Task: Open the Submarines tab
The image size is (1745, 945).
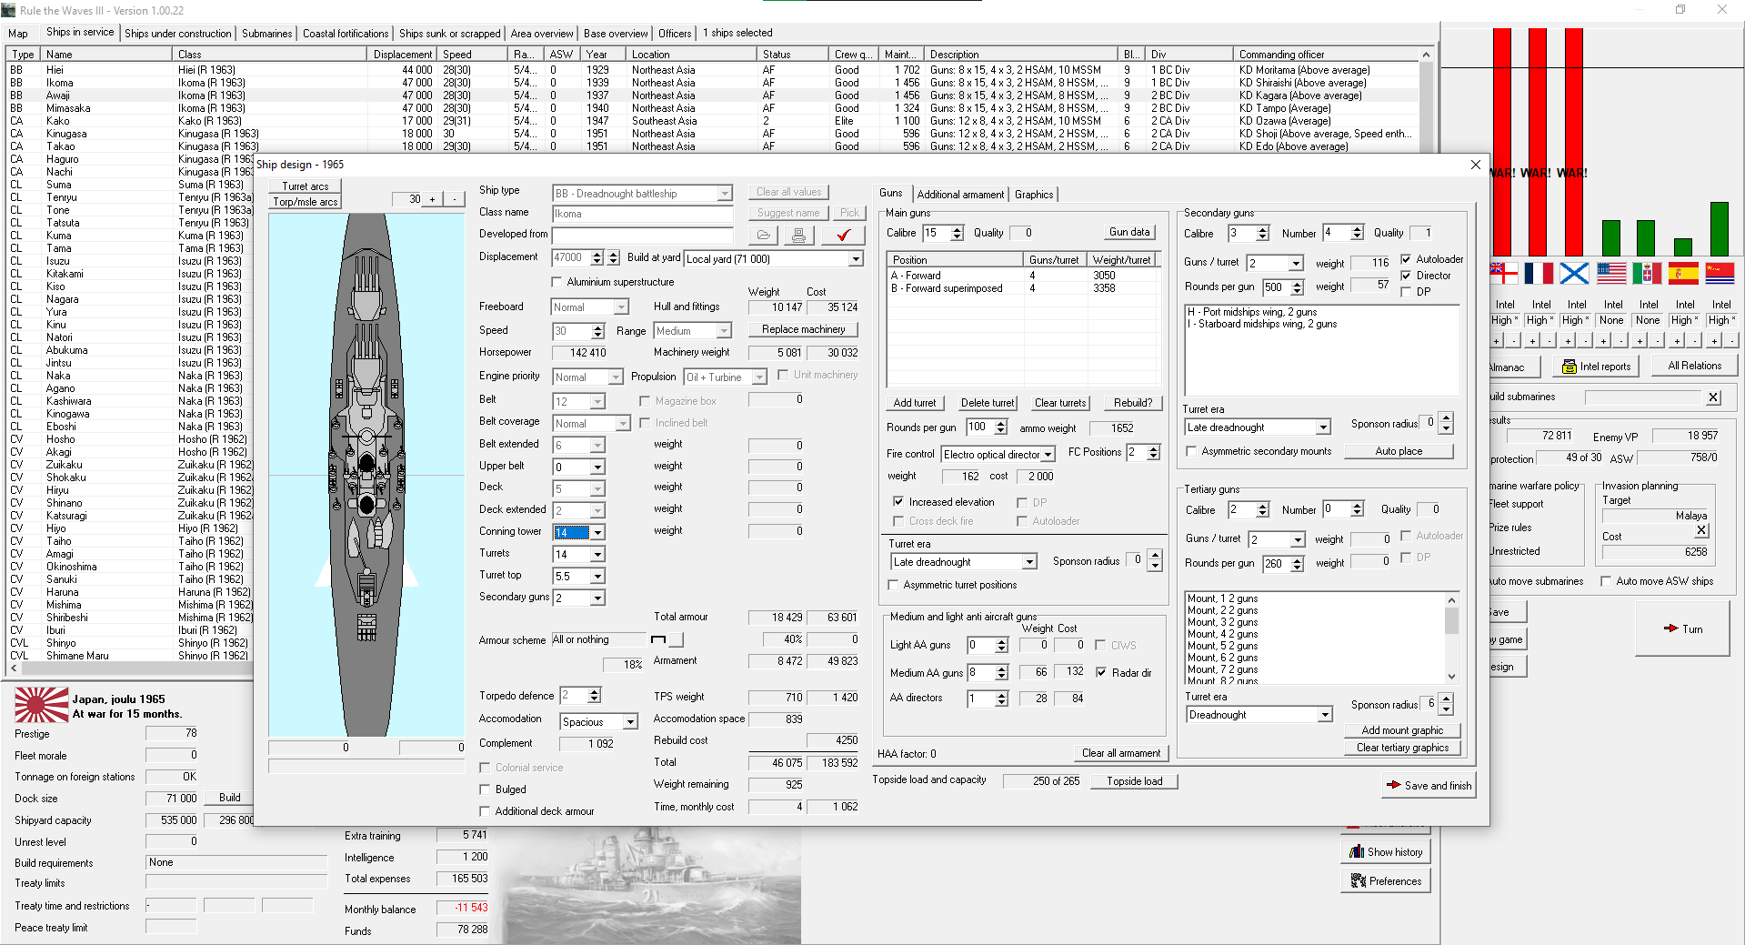Action: click(266, 34)
